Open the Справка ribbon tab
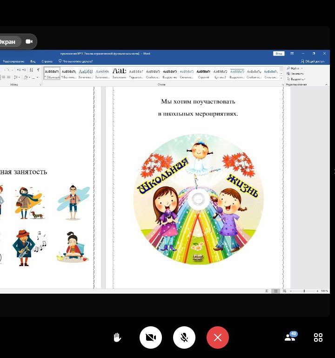Screen dimensions: 335x358 pyautogui.click(x=47, y=62)
